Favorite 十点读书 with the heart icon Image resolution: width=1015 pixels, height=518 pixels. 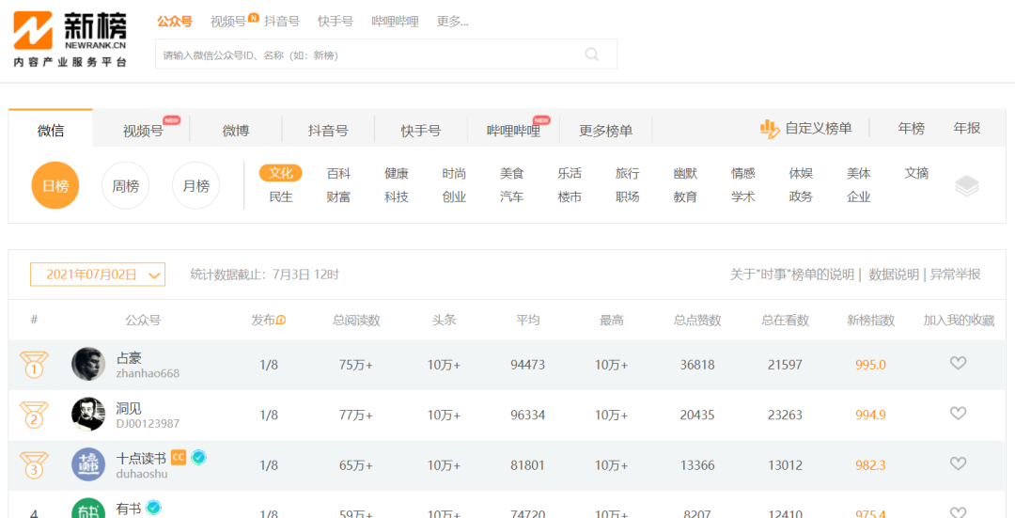(958, 463)
